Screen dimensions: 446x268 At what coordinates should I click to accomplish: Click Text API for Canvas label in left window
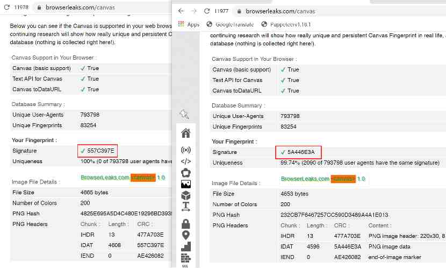pyautogui.click(x=37, y=79)
